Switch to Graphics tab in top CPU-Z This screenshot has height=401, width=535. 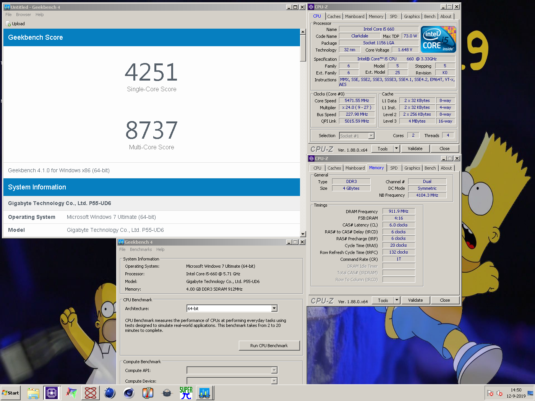[x=412, y=16]
